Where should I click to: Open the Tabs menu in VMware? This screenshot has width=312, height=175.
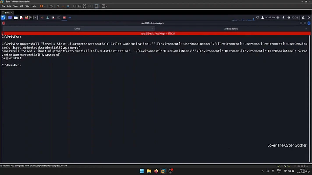pyautogui.click(x=27, y=6)
